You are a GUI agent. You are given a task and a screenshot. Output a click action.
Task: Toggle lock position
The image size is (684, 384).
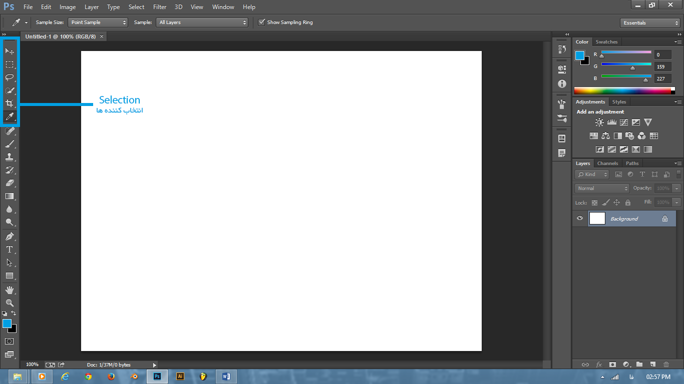[617, 202]
